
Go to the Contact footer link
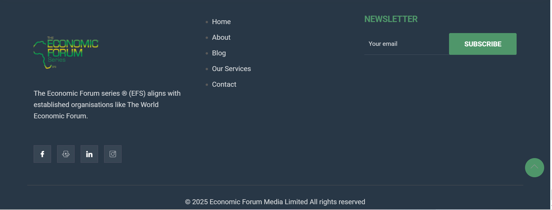pos(224,84)
